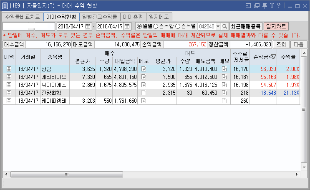Open buy memo icon for 케이피엠테
Image resolution: width=310 pixels, height=190 pixels.
pos(144,101)
